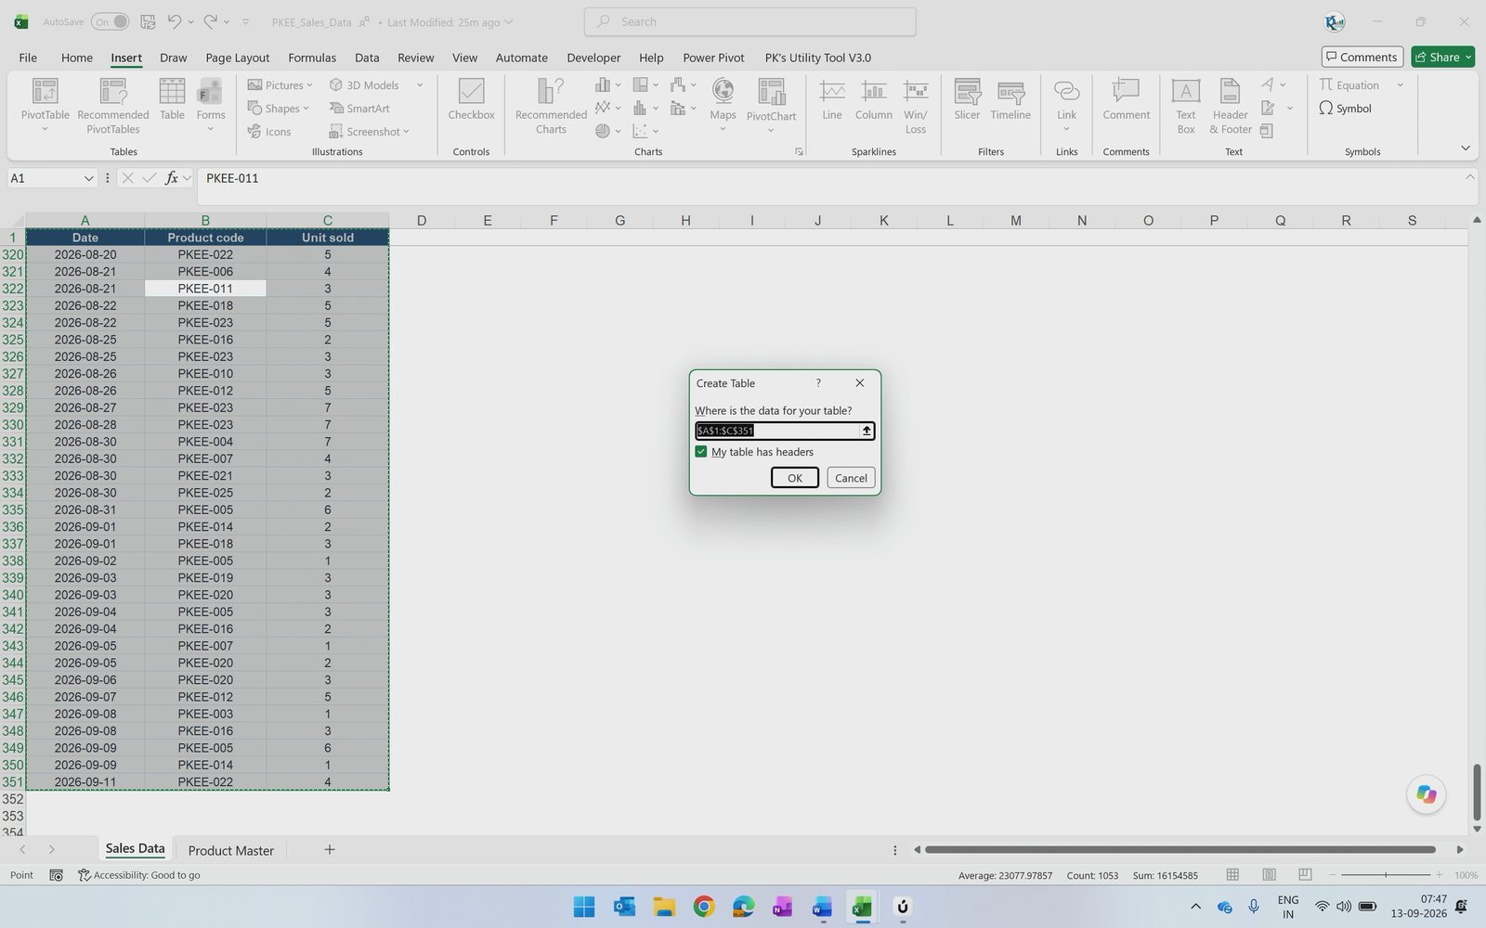This screenshot has height=928, width=1486.
Task: Open the macro recording status bar icon
Action: [56, 875]
